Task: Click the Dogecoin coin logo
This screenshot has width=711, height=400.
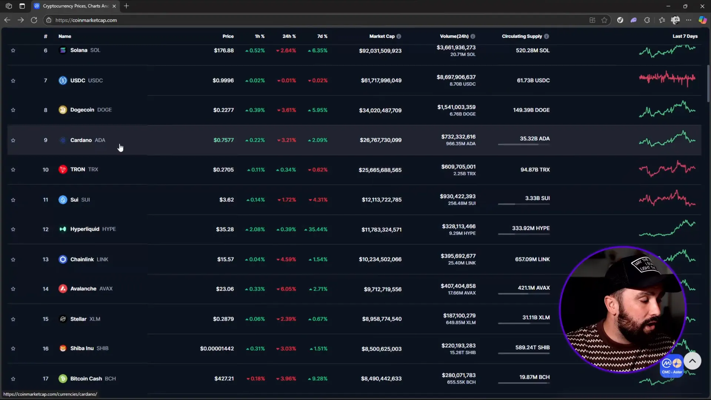Action: pyautogui.click(x=63, y=110)
